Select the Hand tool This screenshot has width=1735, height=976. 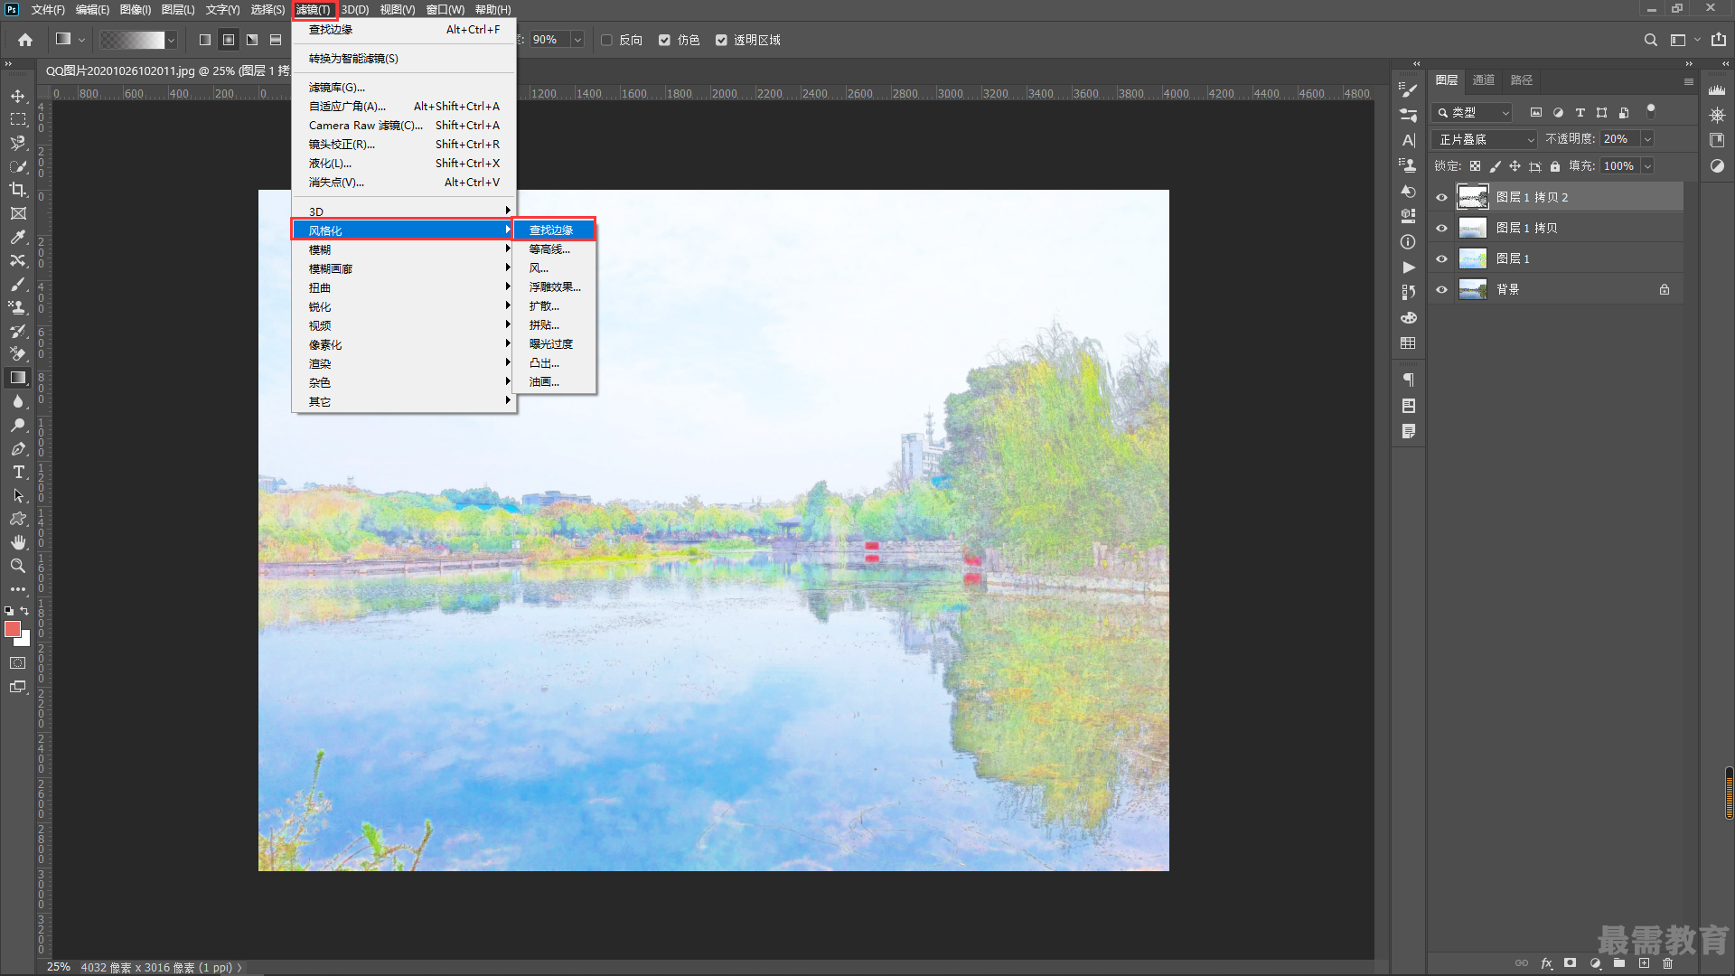(18, 542)
